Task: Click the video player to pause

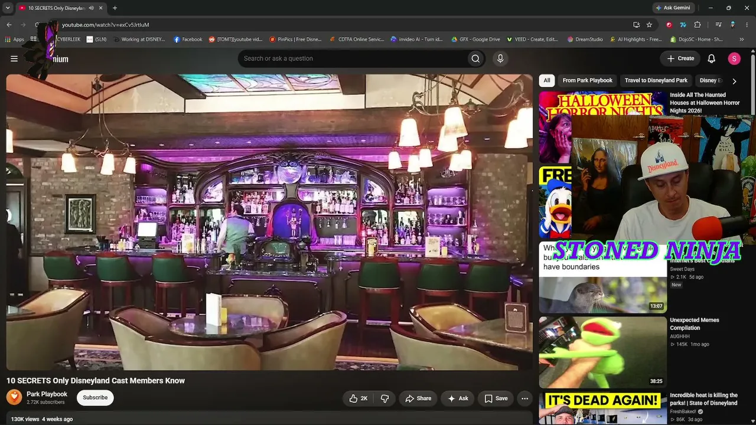Action: point(269,222)
